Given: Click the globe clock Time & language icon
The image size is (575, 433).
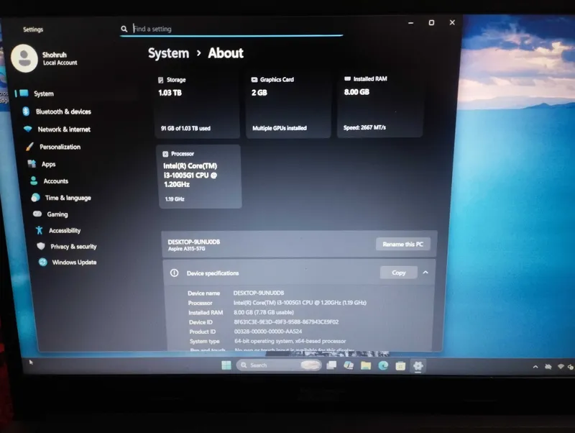Looking at the screenshot, I should [x=35, y=197].
